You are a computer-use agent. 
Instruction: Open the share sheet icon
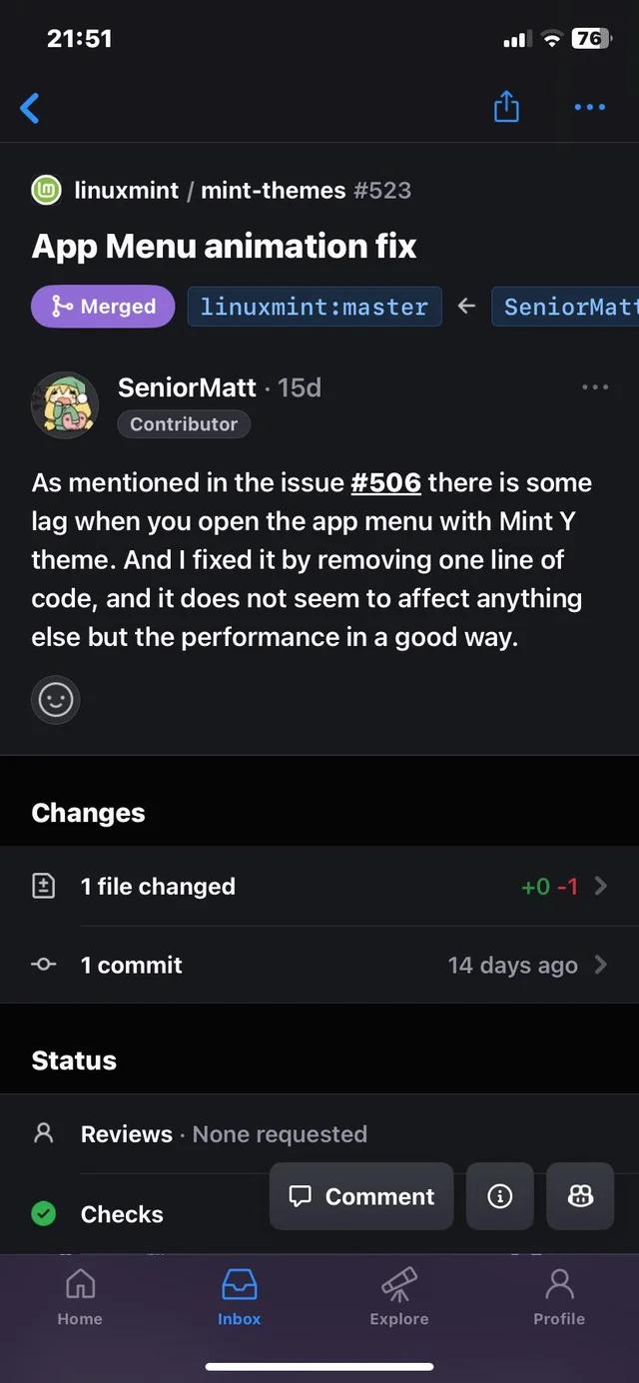[x=506, y=107]
